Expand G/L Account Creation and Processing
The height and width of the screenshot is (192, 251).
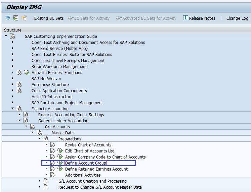click(x=40, y=181)
